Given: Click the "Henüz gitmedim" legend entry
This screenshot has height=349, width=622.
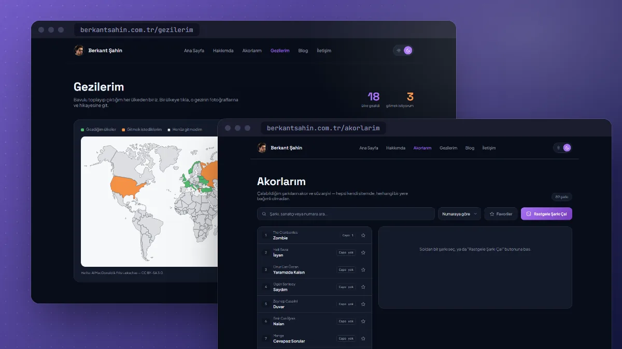Looking at the screenshot, I should click(x=185, y=129).
